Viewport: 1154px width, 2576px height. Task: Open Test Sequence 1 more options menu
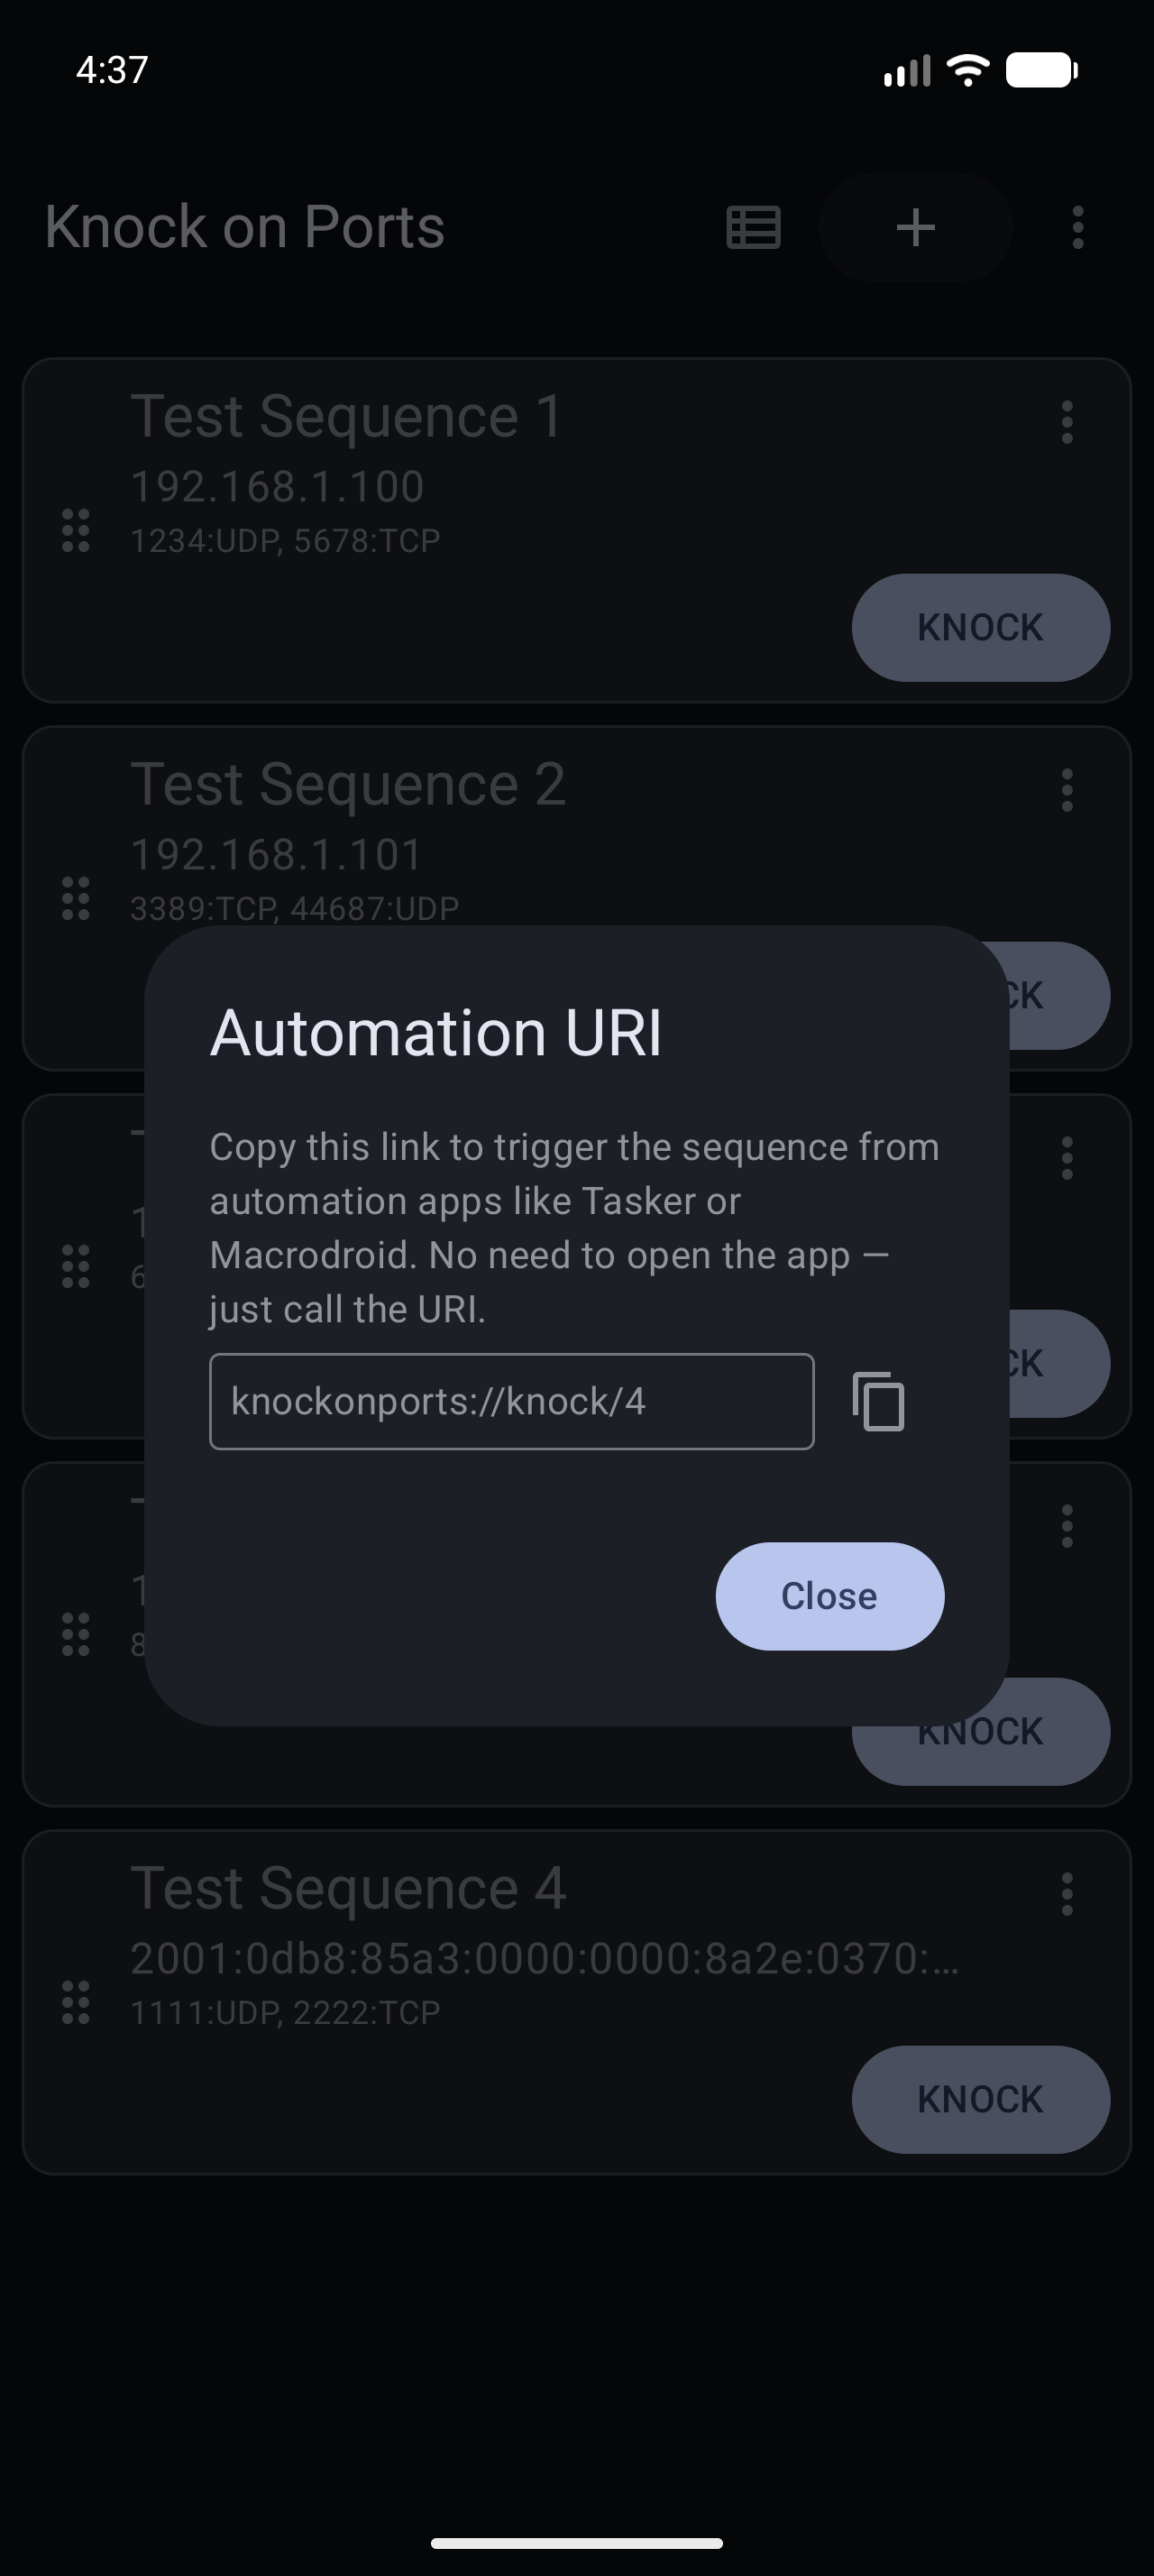1067,422
